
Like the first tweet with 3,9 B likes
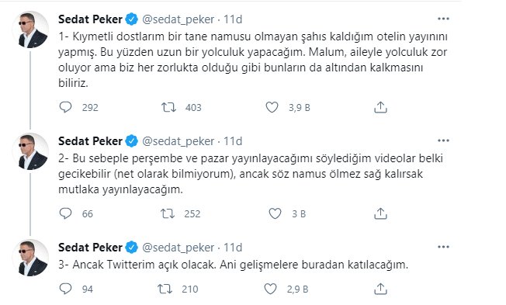272,107
